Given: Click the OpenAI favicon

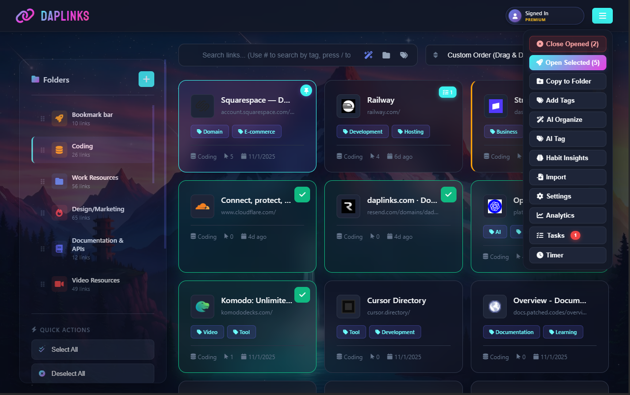Looking at the screenshot, I should point(495,206).
